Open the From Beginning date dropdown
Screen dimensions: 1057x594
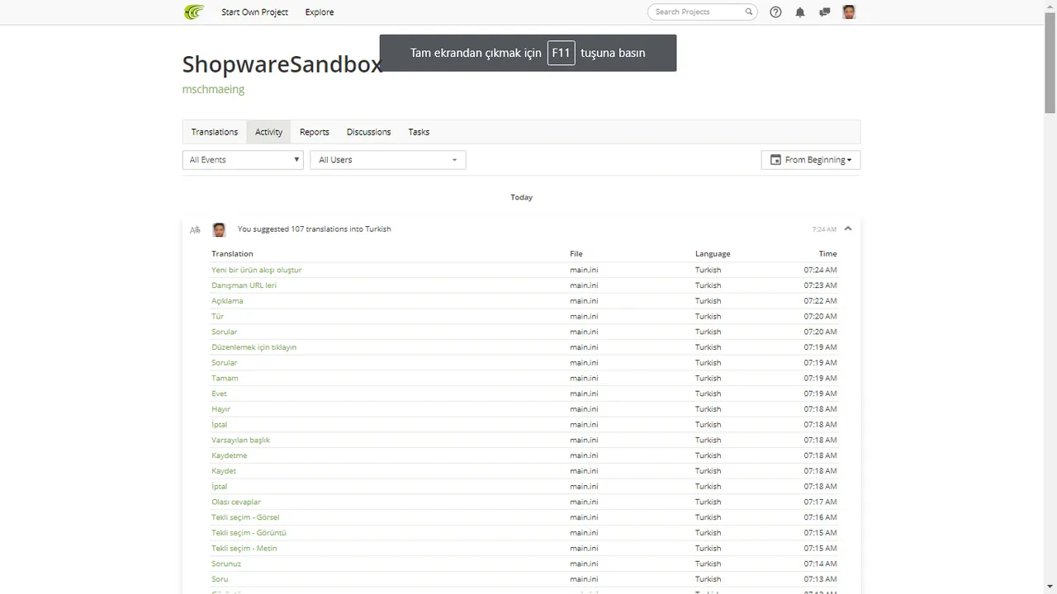click(x=811, y=160)
